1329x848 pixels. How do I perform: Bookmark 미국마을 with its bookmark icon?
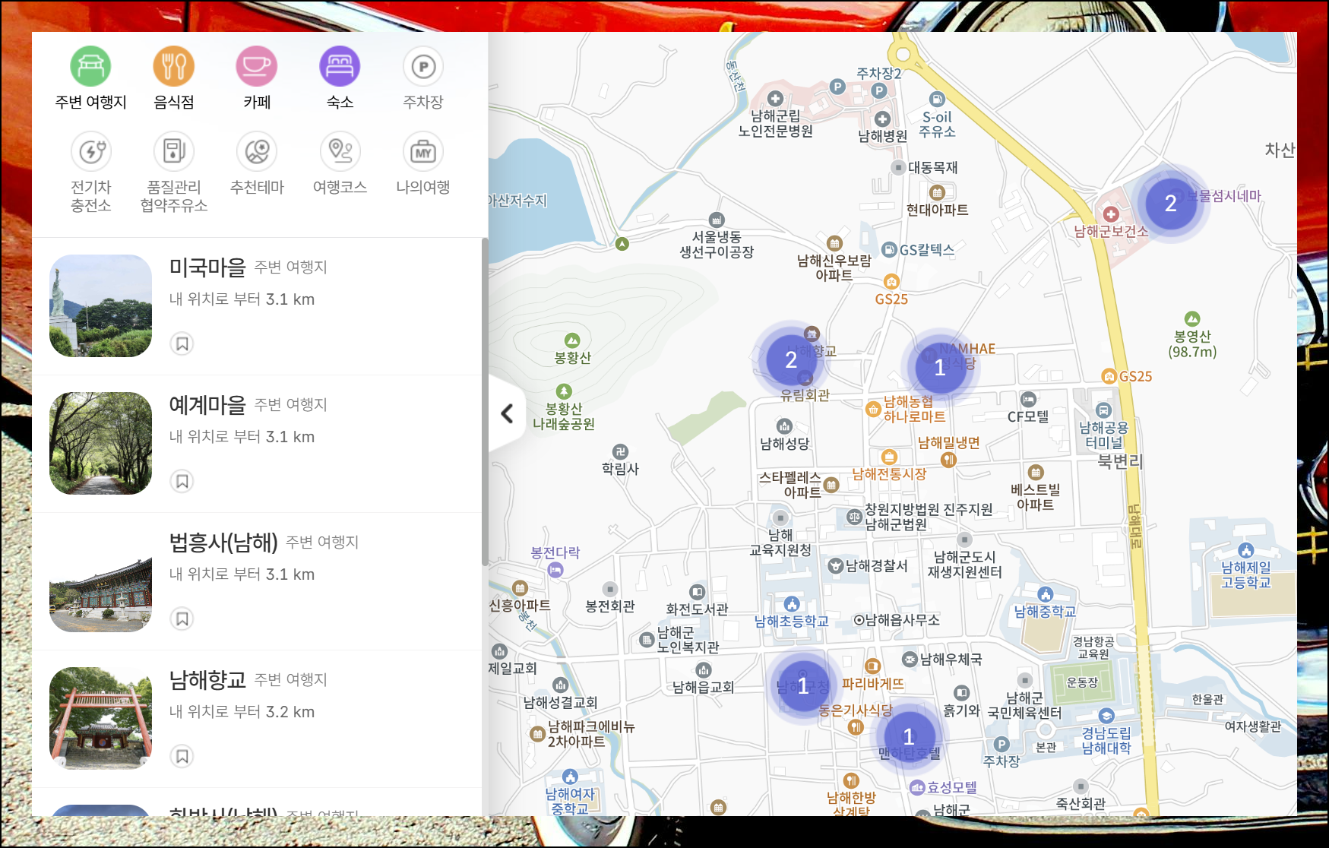(x=182, y=343)
